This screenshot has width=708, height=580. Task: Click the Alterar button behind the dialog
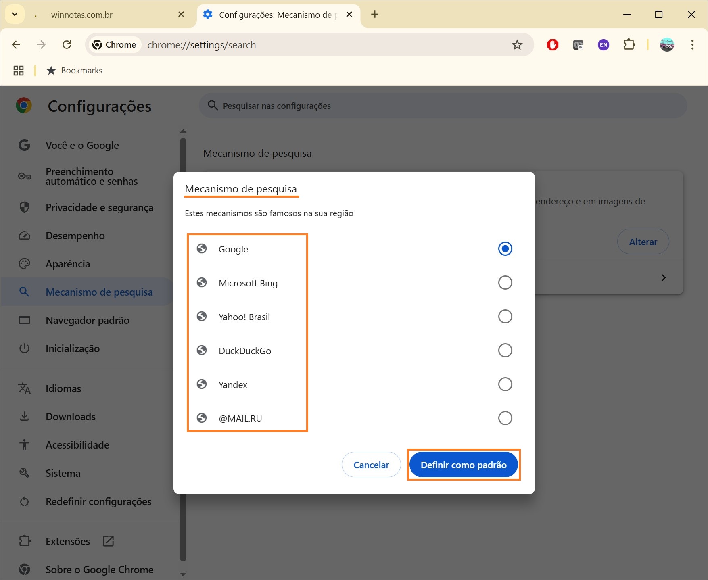[643, 242]
